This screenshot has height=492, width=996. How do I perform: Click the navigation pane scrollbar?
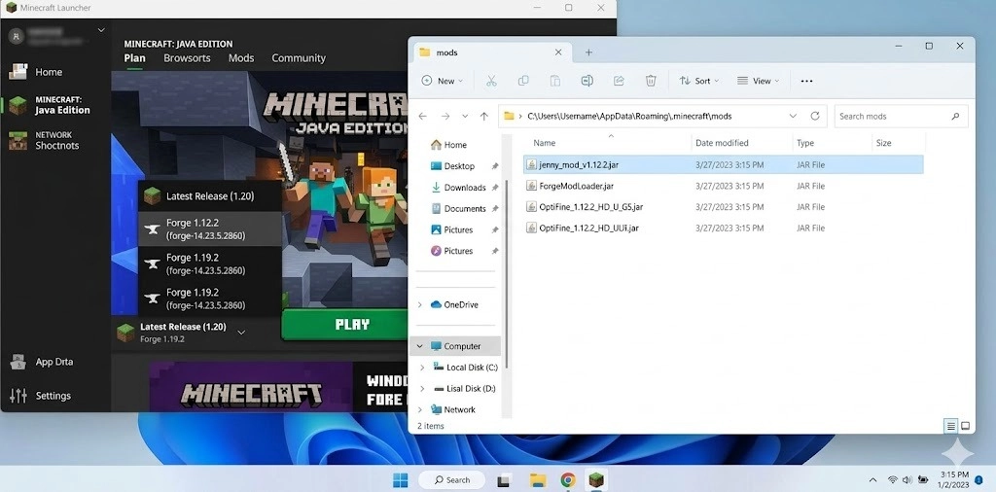click(x=506, y=275)
